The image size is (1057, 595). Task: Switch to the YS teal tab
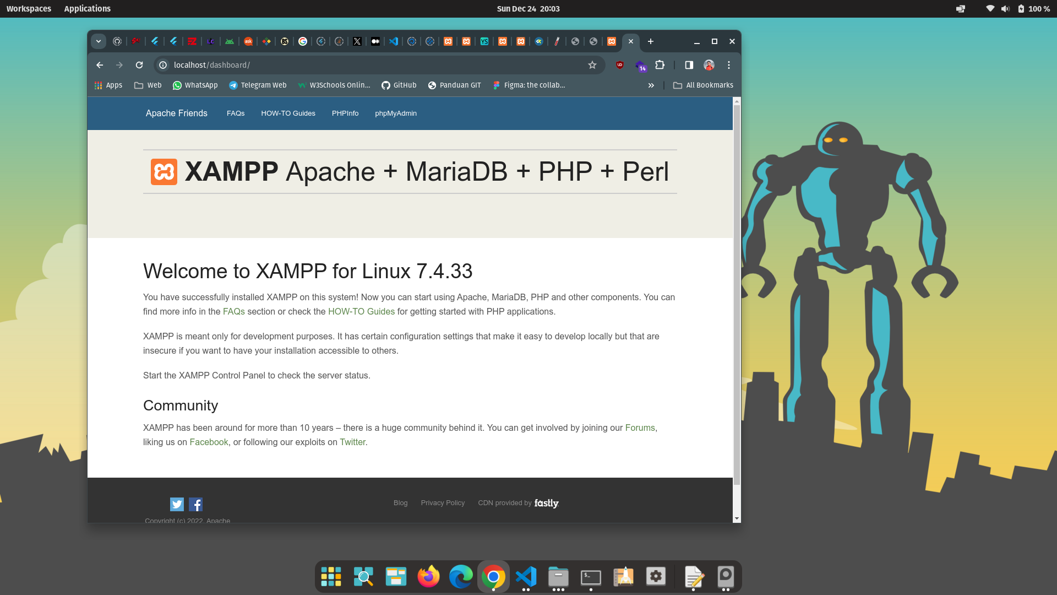click(484, 41)
